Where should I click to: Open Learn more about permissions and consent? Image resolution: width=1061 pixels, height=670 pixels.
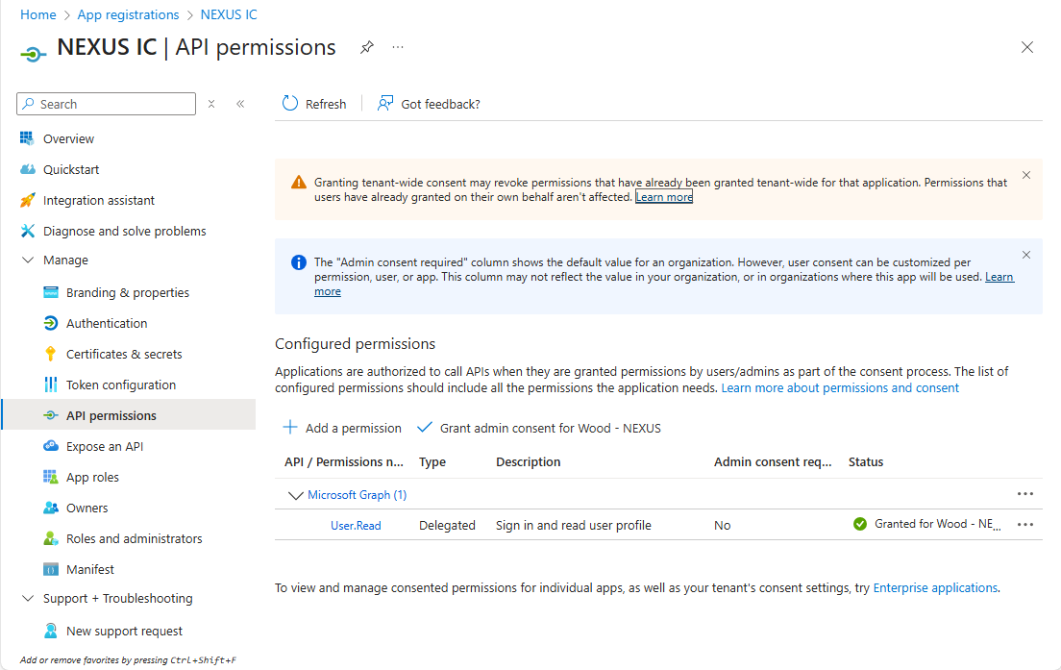tap(840, 387)
